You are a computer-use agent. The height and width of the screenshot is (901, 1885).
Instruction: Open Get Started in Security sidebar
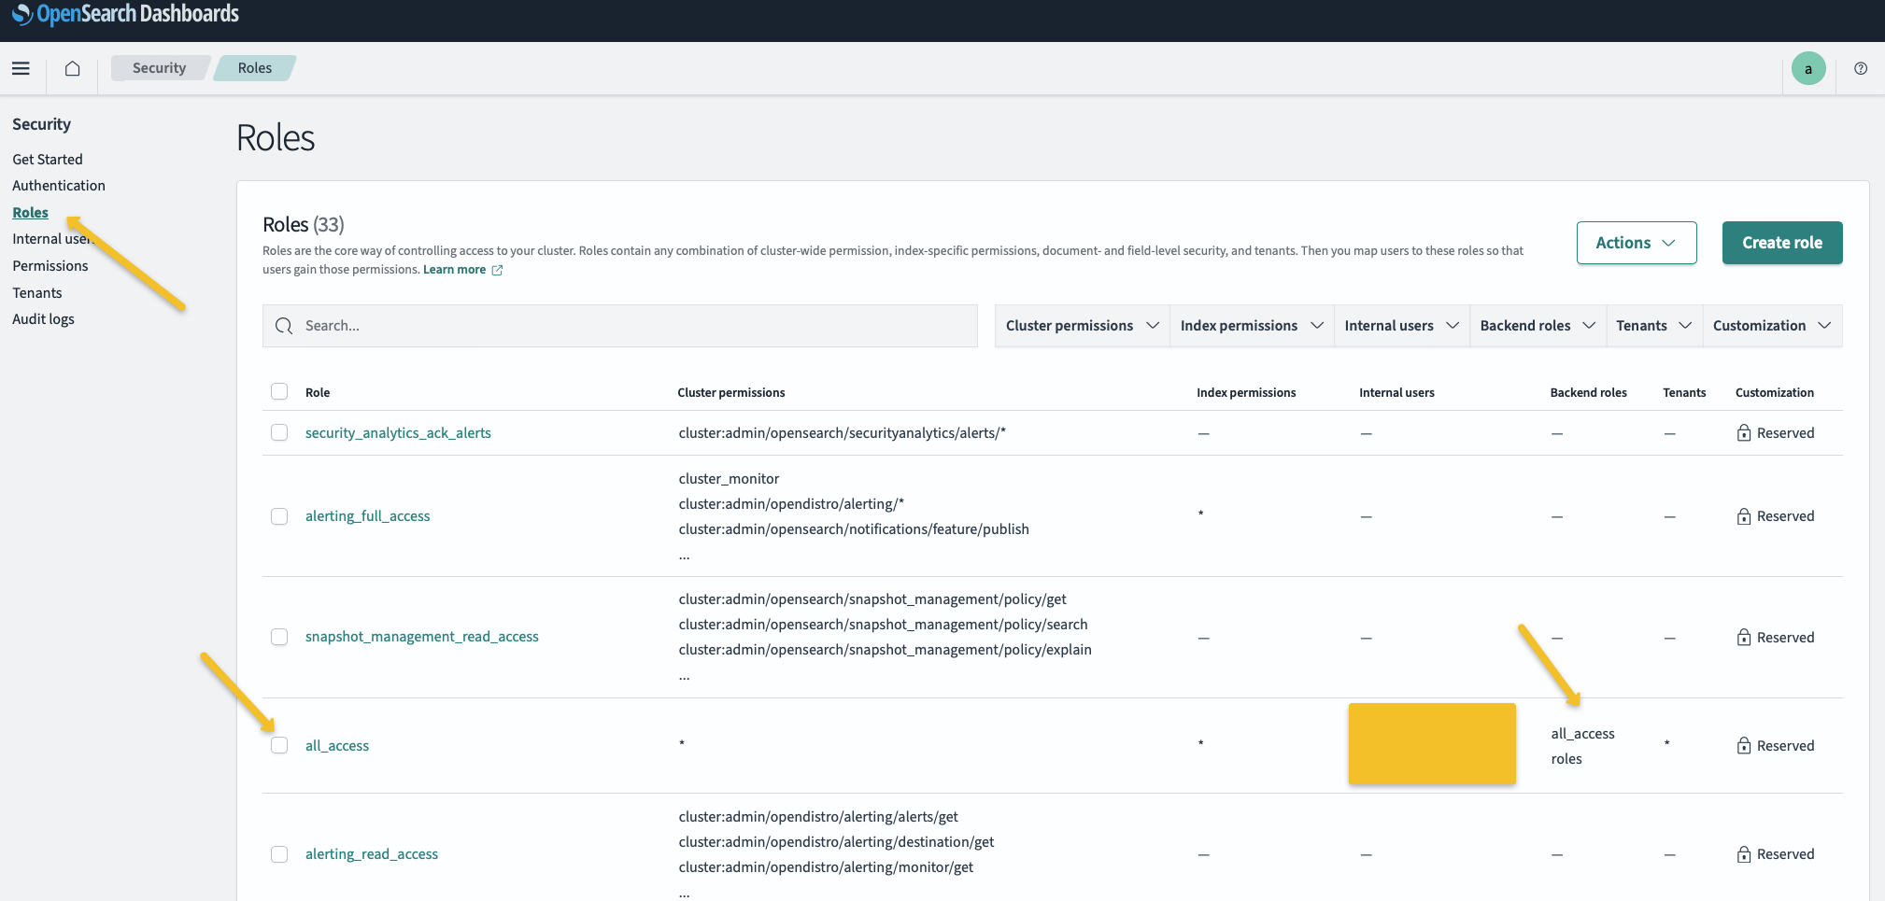point(48,160)
